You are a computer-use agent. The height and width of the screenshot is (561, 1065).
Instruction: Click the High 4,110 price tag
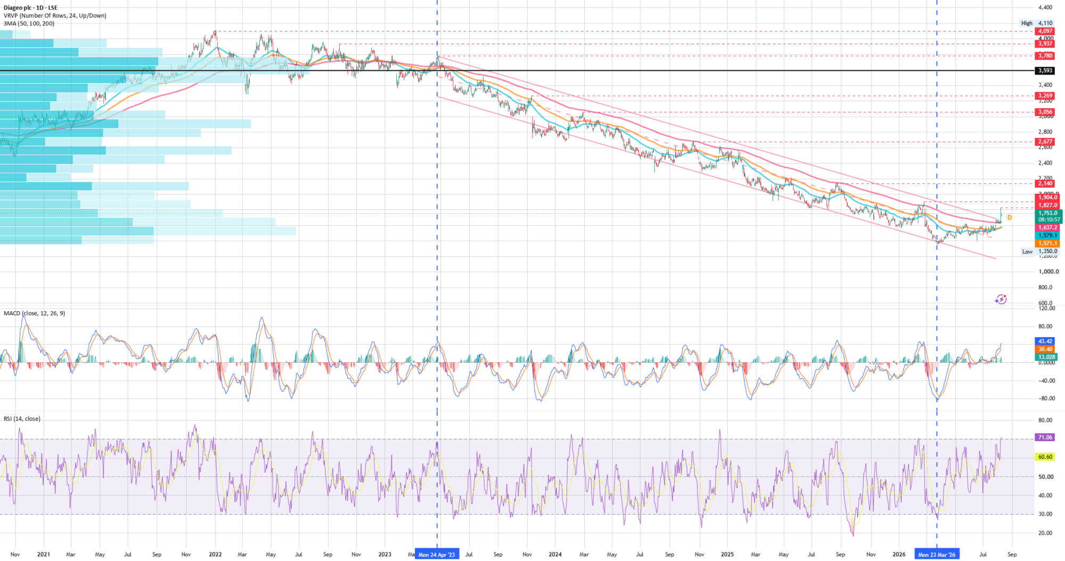click(x=1036, y=23)
